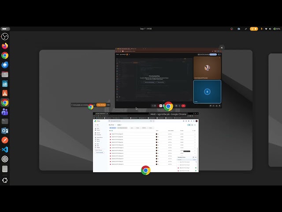This screenshot has width=282, height=212.
Task: Click the Stop presenting button in Meet center
Action: click(x=160, y=82)
